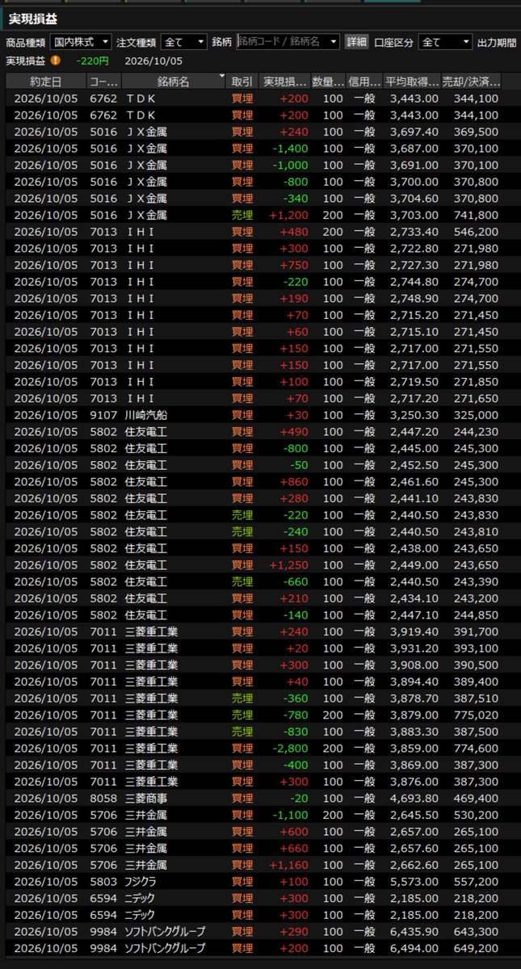Click the 5,573.00 average price cell
Viewport: 521px width, 969px height.
[414, 881]
